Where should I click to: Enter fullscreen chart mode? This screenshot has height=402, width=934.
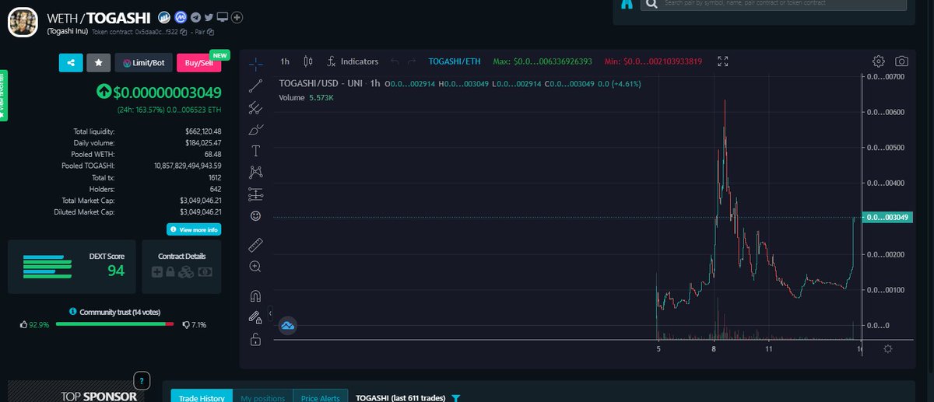[722, 61]
